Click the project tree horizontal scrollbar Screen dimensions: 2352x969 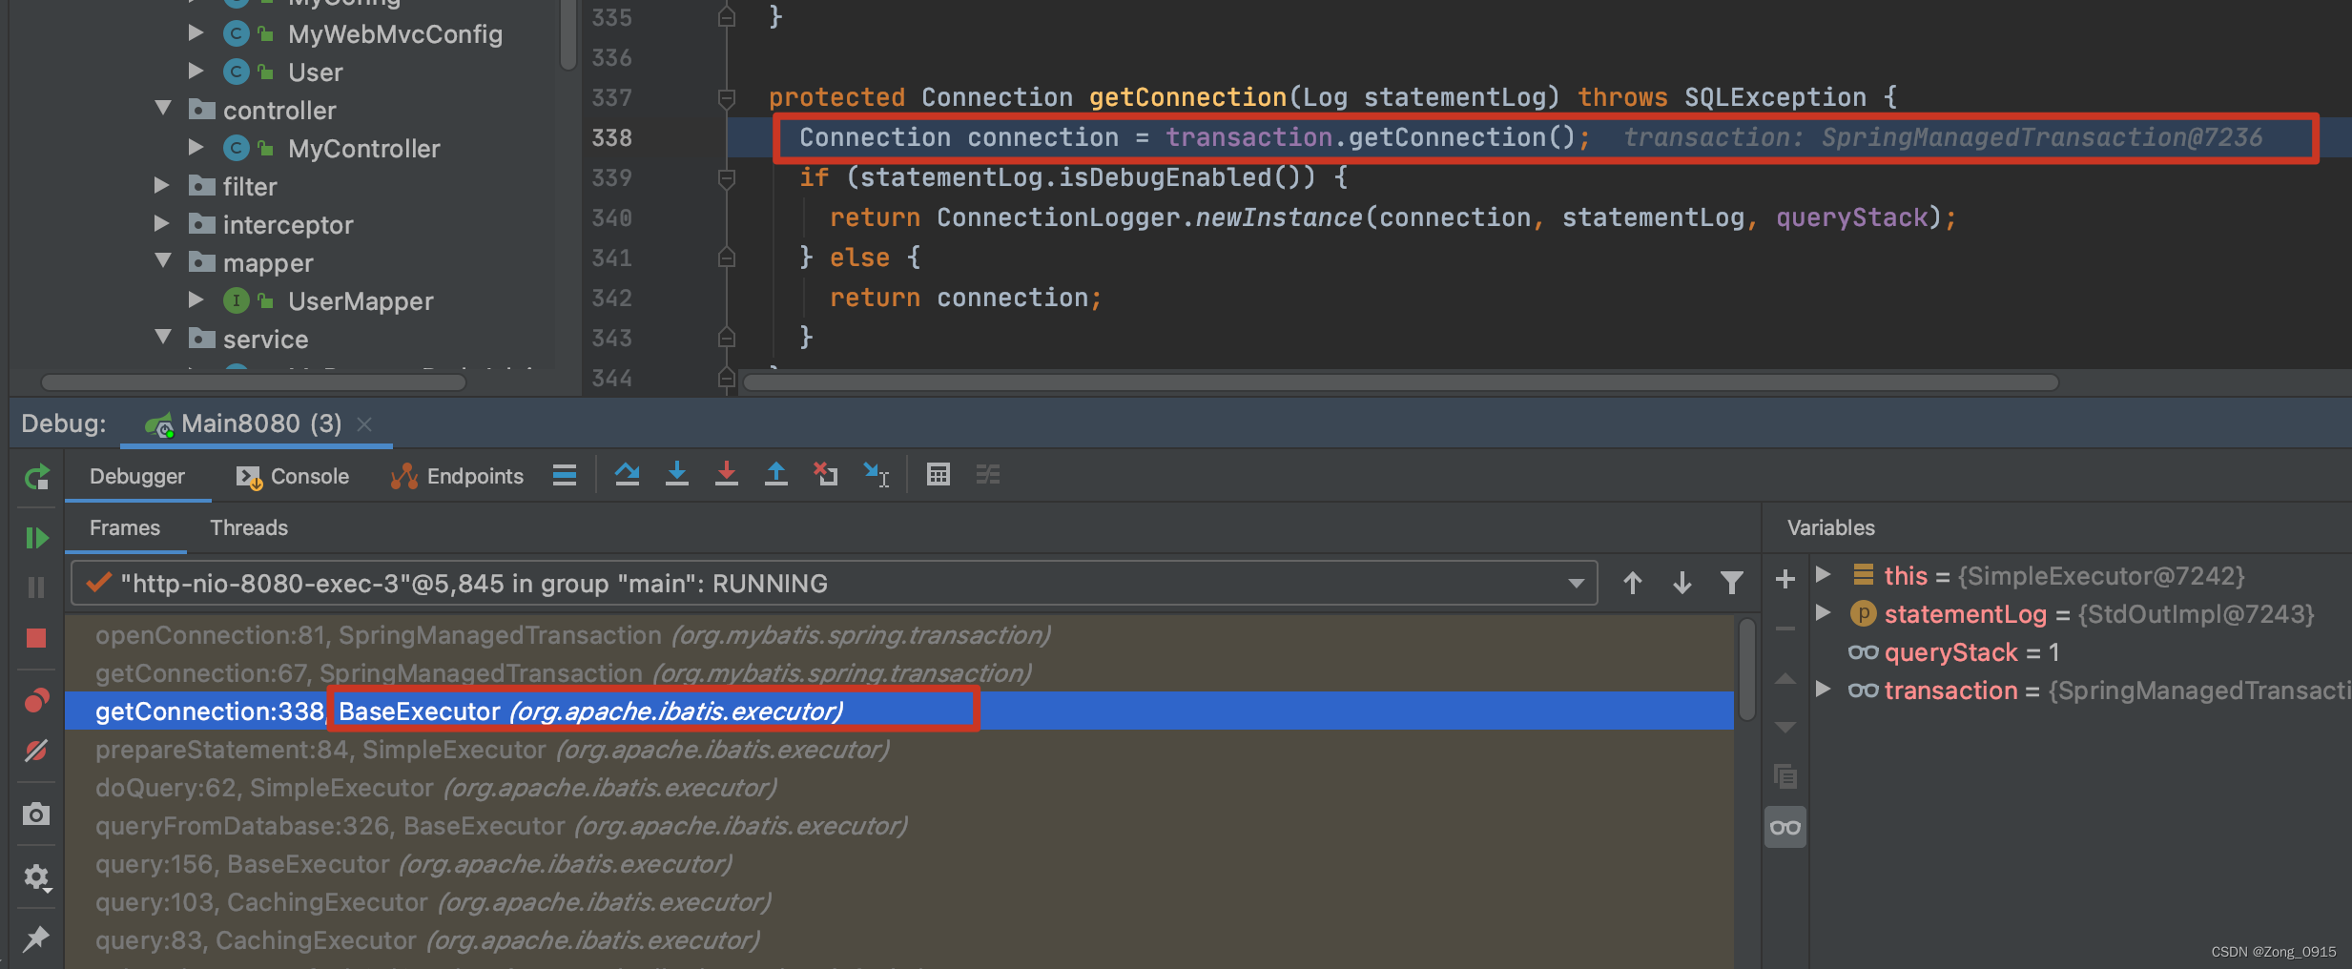coord(254,382)
